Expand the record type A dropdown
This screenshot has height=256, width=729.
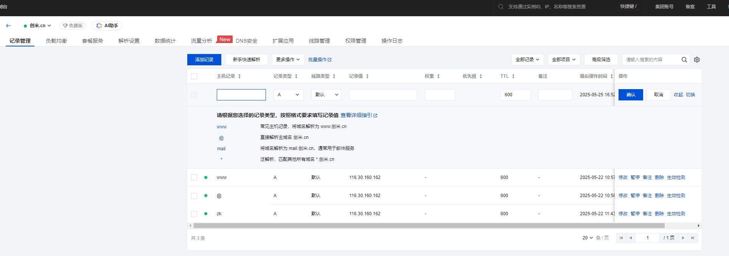(x=288, y=95)
